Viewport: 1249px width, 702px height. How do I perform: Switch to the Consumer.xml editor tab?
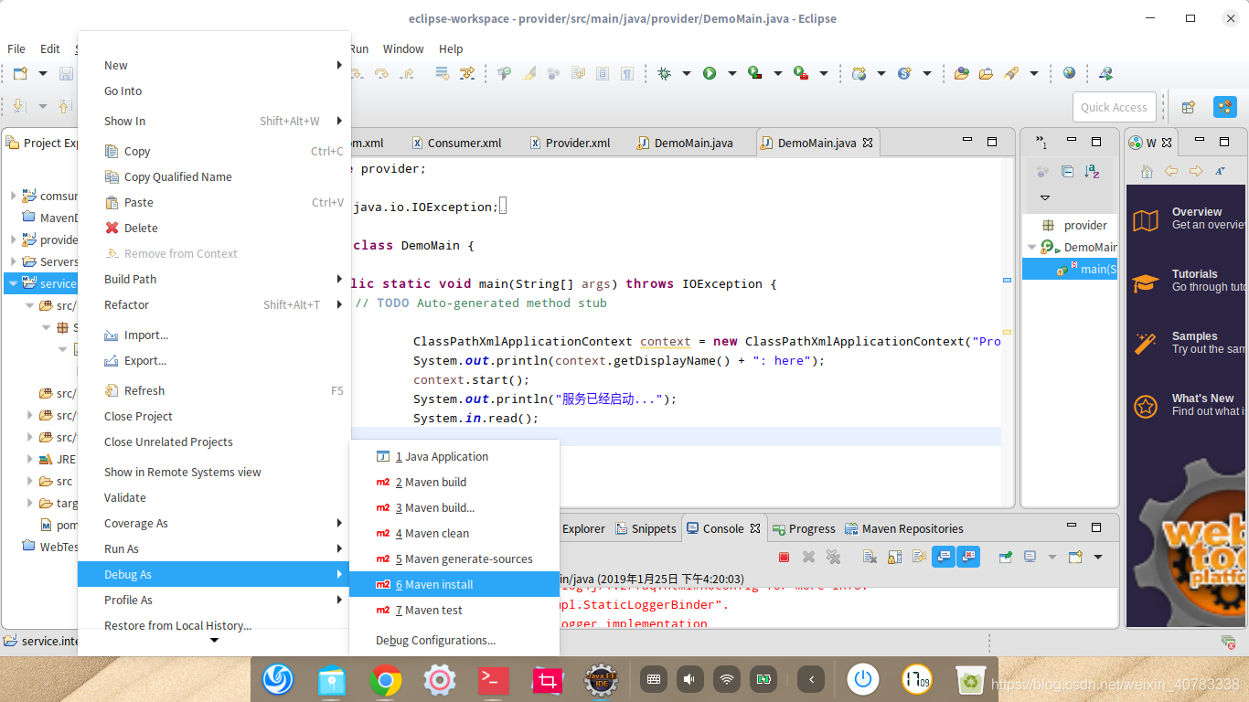(457, 143)
